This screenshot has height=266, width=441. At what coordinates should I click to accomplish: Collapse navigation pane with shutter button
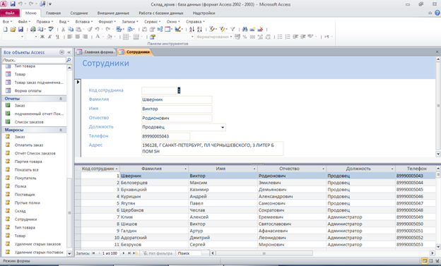pos(69,52)
